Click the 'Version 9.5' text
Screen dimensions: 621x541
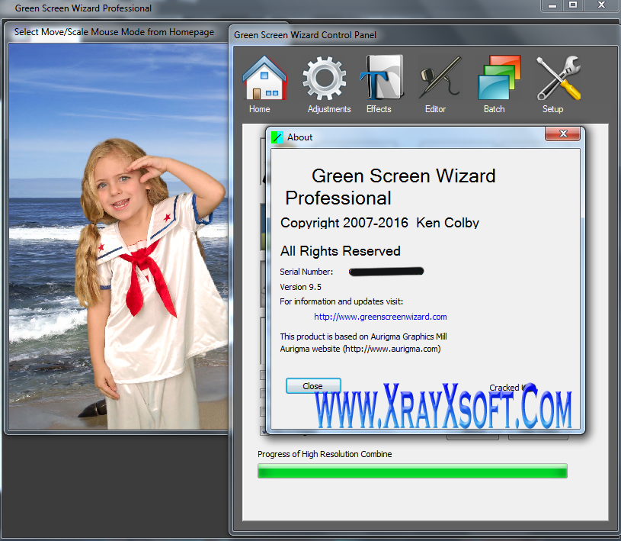[x=301, y=287]
